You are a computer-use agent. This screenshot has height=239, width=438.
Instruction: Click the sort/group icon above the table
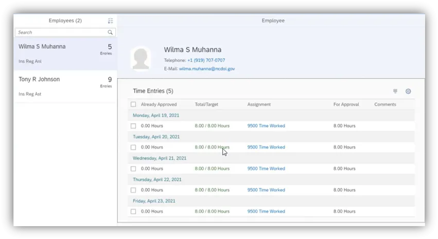395,91
